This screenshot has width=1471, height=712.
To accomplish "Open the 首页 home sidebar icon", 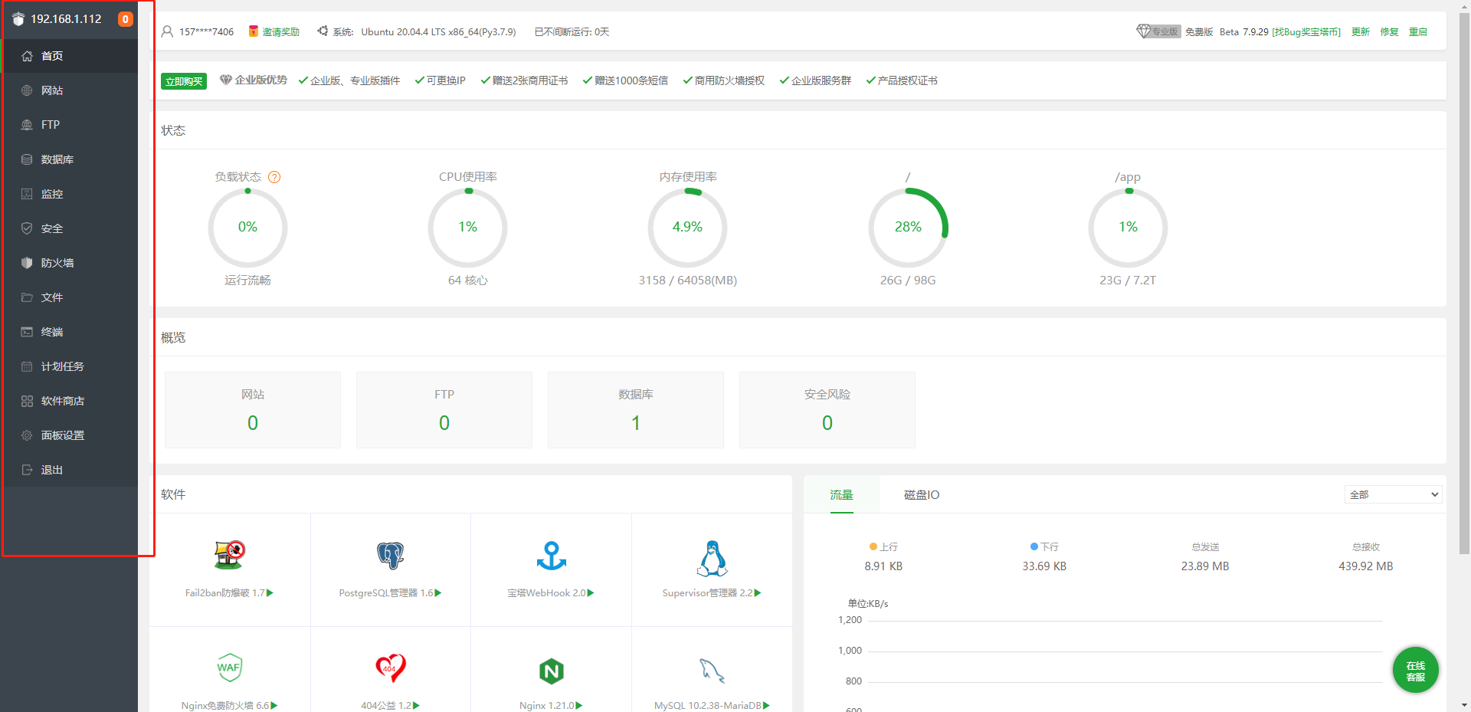I will tap(27, 56).
